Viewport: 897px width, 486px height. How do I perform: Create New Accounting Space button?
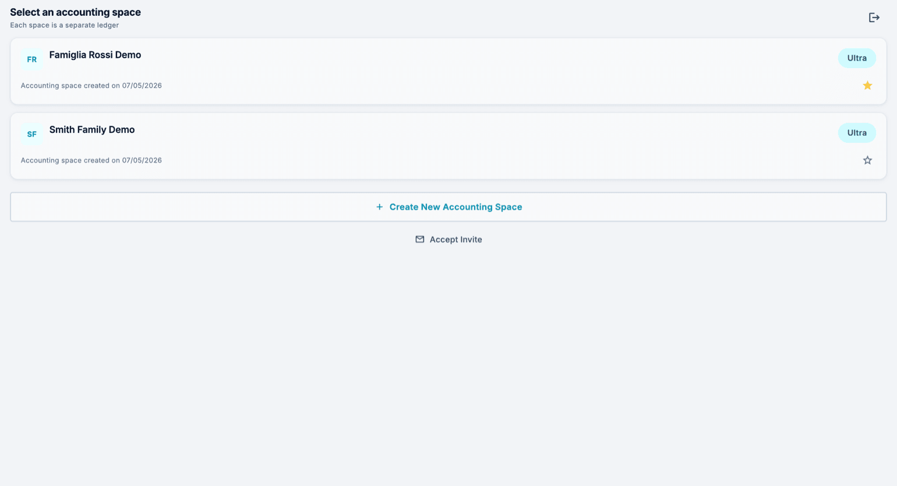pyautogui.click(x=448, y=207)
